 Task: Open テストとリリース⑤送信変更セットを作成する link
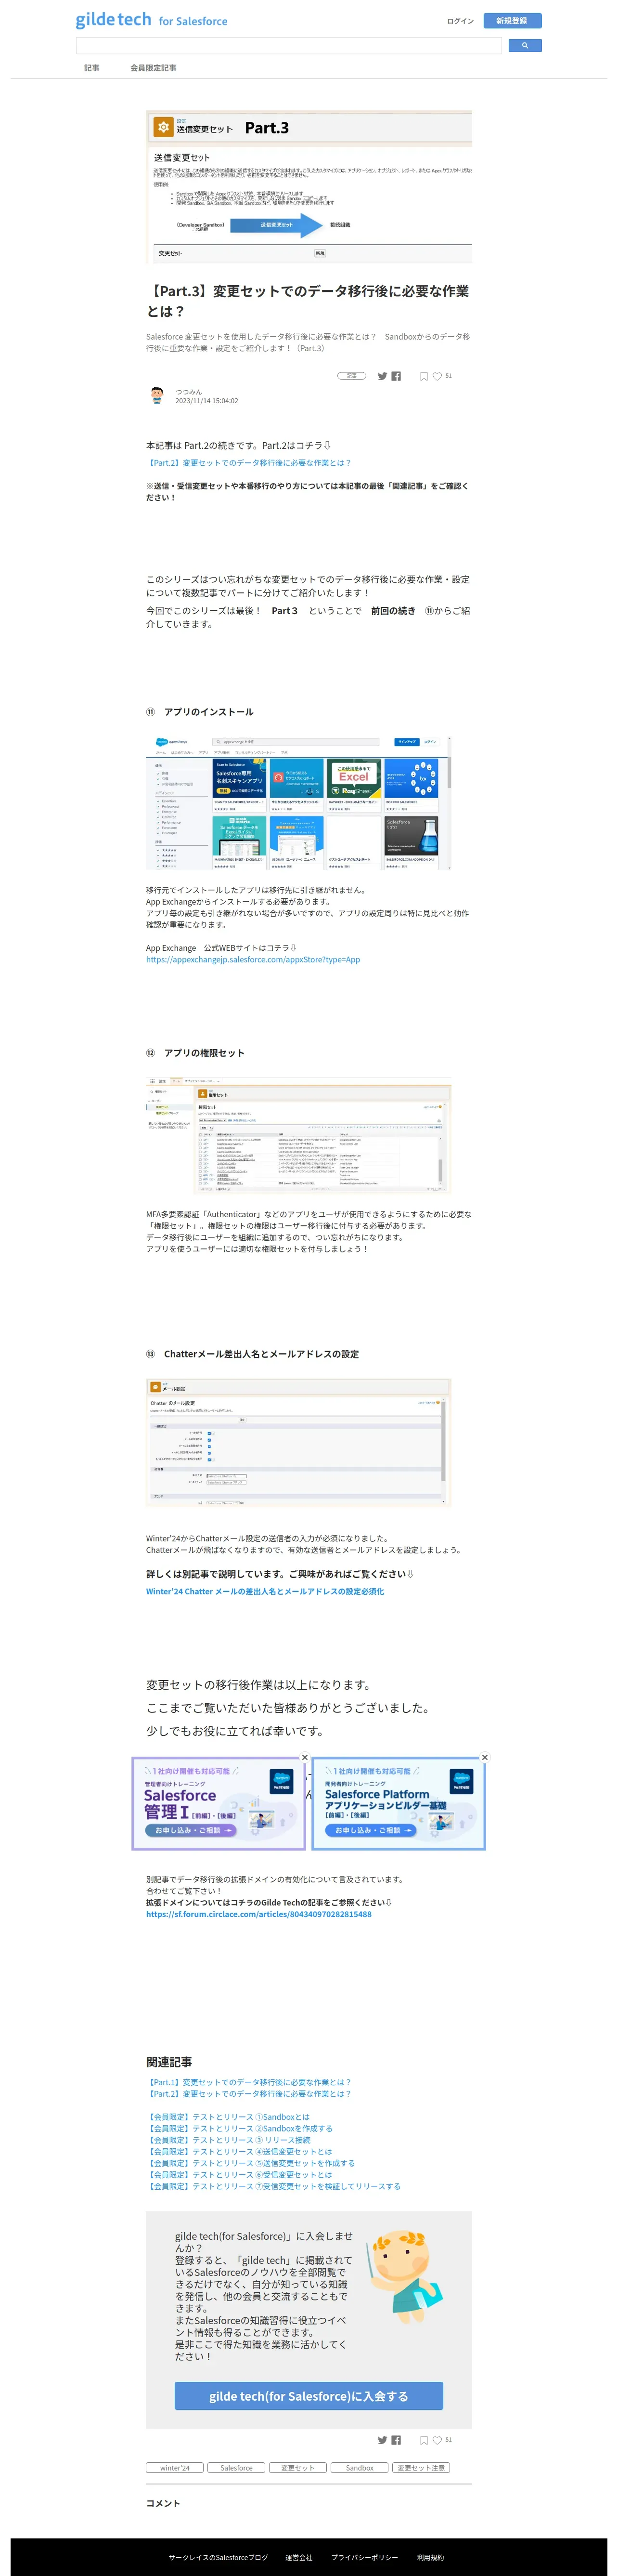pyautogui.click(x=250, y=2163)
